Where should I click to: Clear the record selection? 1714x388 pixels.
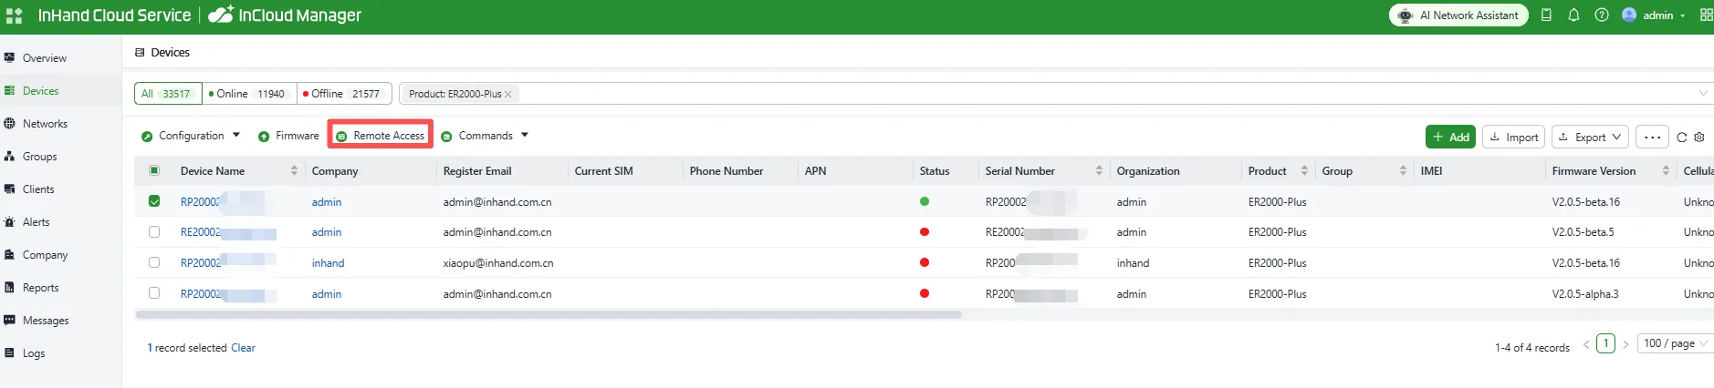click(243, 348)
